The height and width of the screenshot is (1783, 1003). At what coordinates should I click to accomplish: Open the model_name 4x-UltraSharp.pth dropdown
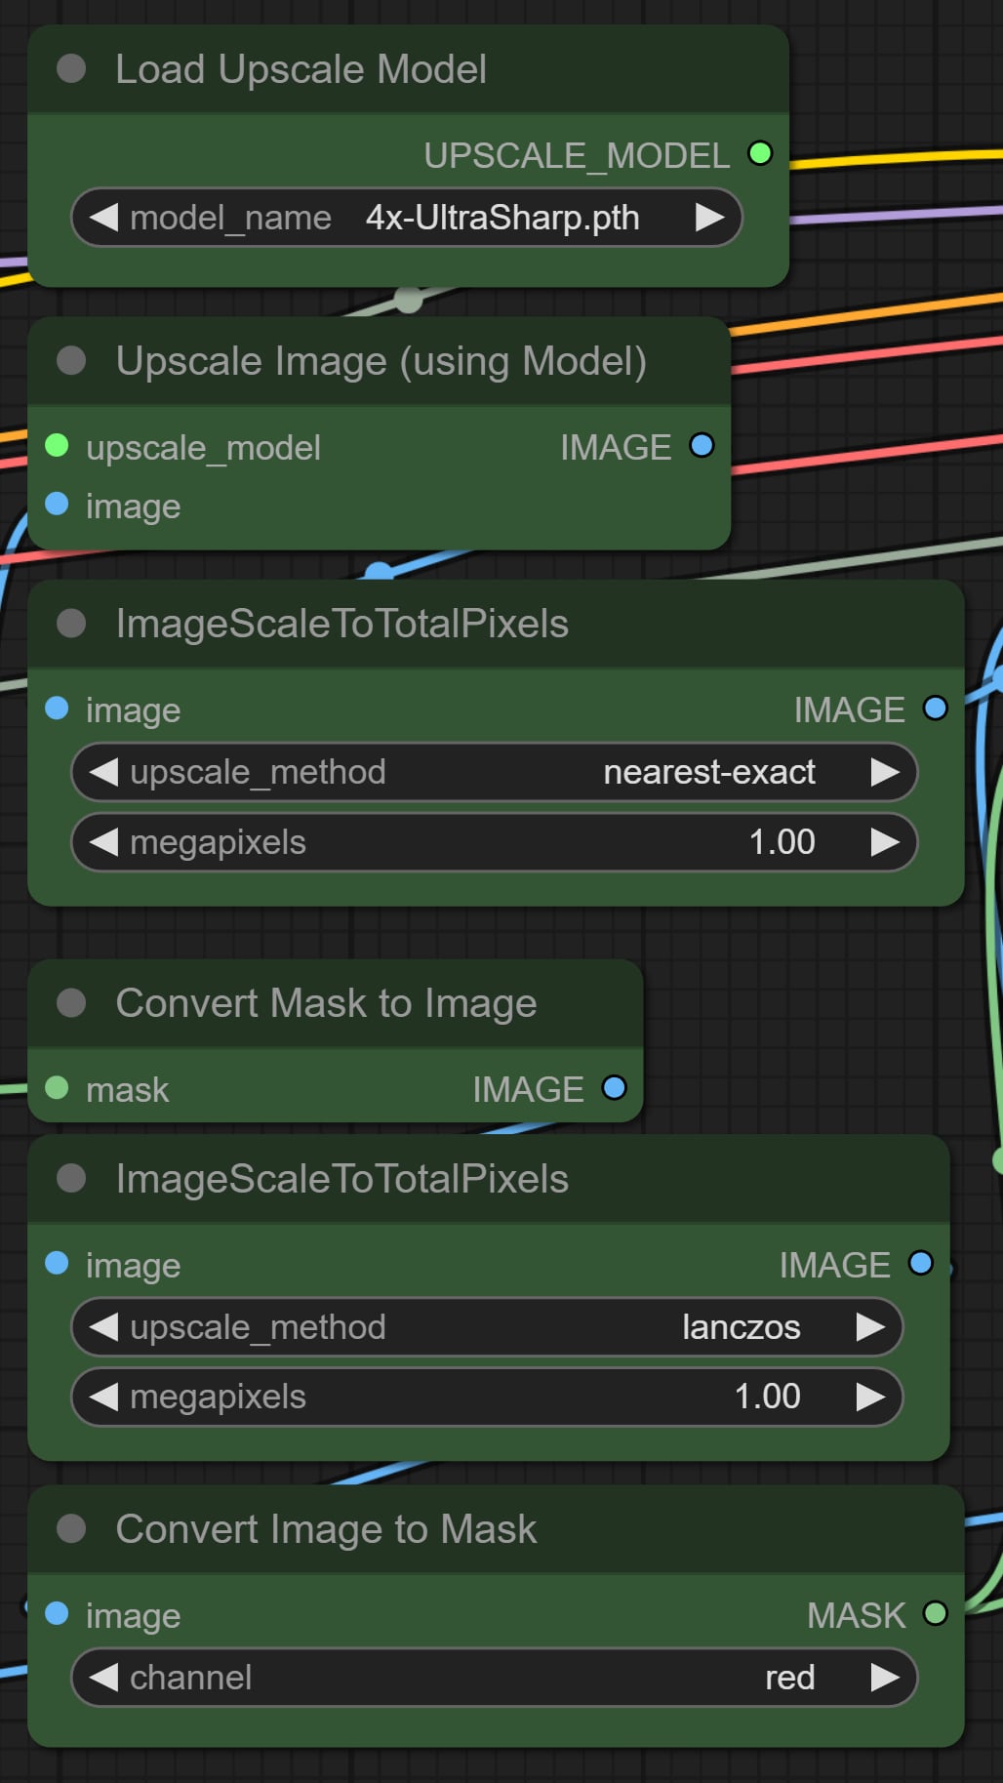pyautogui.click(x=407, y=218)
